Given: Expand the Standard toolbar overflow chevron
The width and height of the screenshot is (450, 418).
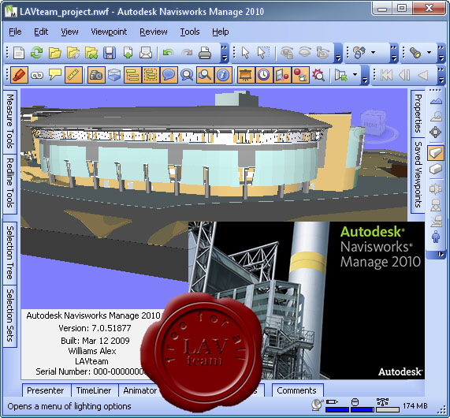Looking at the screenshot, I should [x=224, y=53].
